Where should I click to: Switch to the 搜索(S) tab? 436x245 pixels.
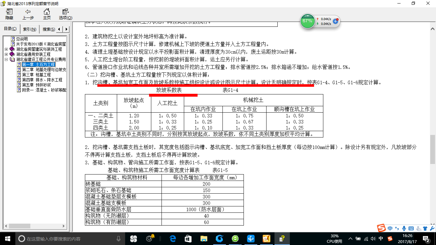pos(49,29)
